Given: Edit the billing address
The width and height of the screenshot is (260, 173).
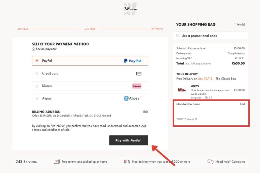Looking at the screenshot, I should 145,112.
